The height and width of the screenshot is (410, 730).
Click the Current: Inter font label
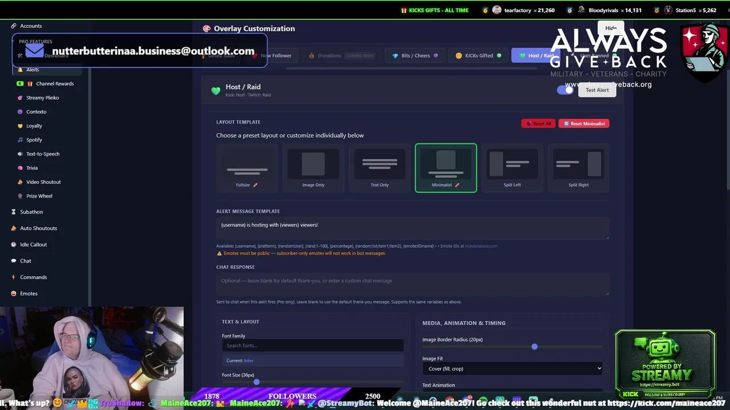[x=313, y=360]
